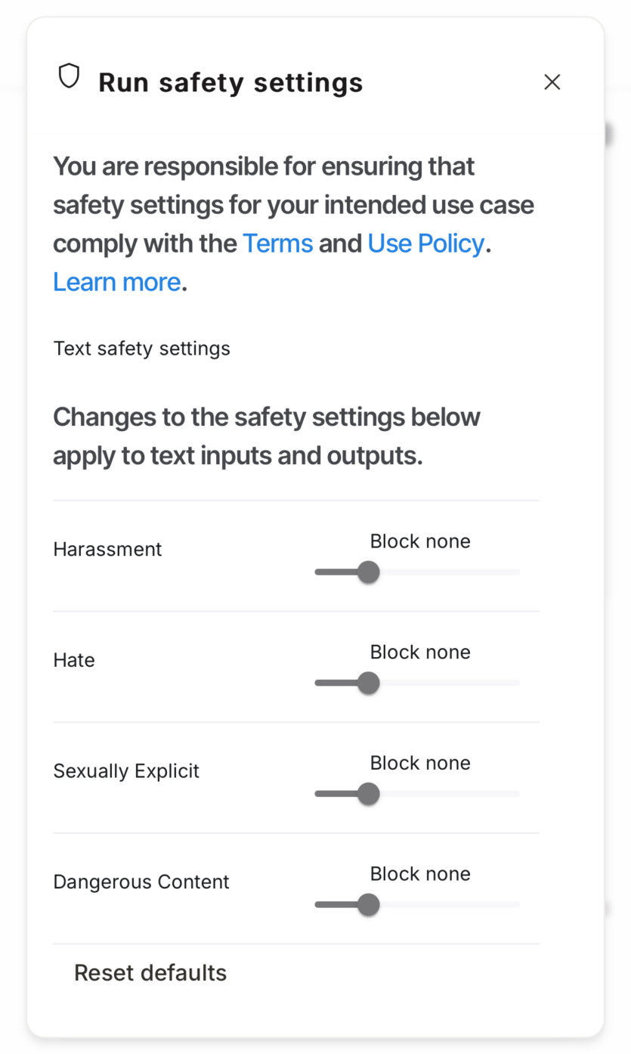Click the Dangerous Content slider handle

coord(368,904)
